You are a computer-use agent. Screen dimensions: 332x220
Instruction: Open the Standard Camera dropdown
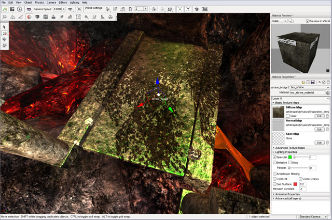pos(313,217)
